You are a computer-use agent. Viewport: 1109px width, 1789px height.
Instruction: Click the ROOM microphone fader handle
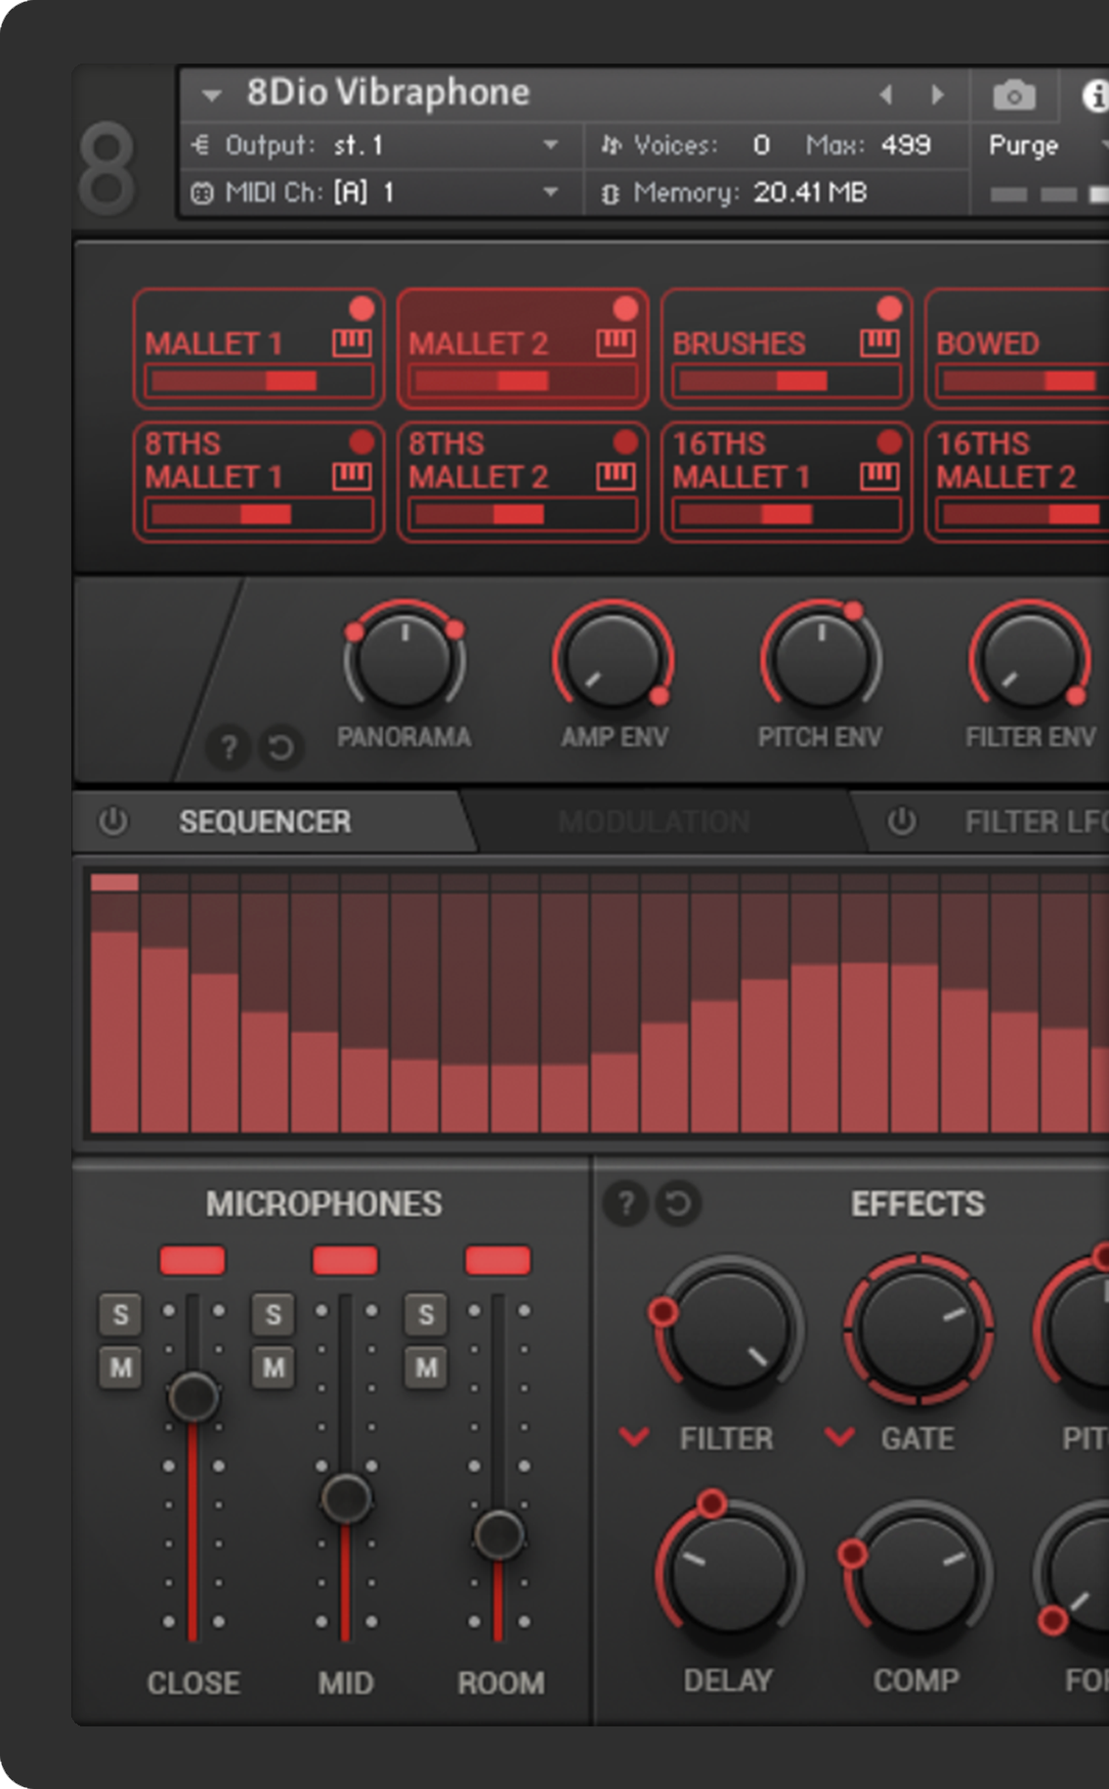(498, 1535)
